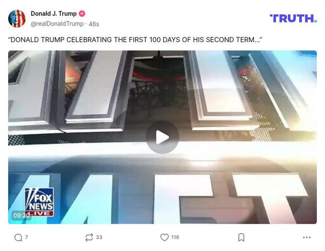Like the post with heart icon
The width and height of the screenshot is (325, 251).
pyautogui.click(x=164, y=237)
